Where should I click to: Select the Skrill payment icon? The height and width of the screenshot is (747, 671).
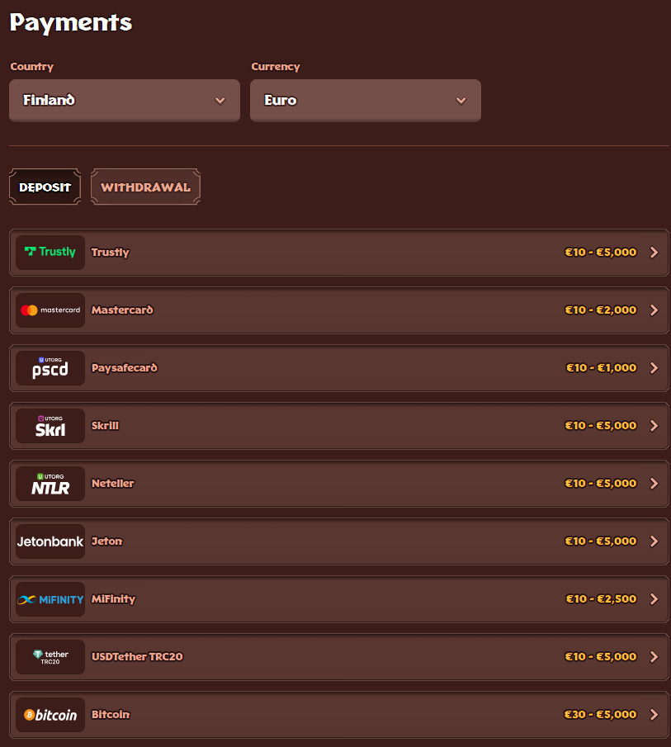coord(50,425)
